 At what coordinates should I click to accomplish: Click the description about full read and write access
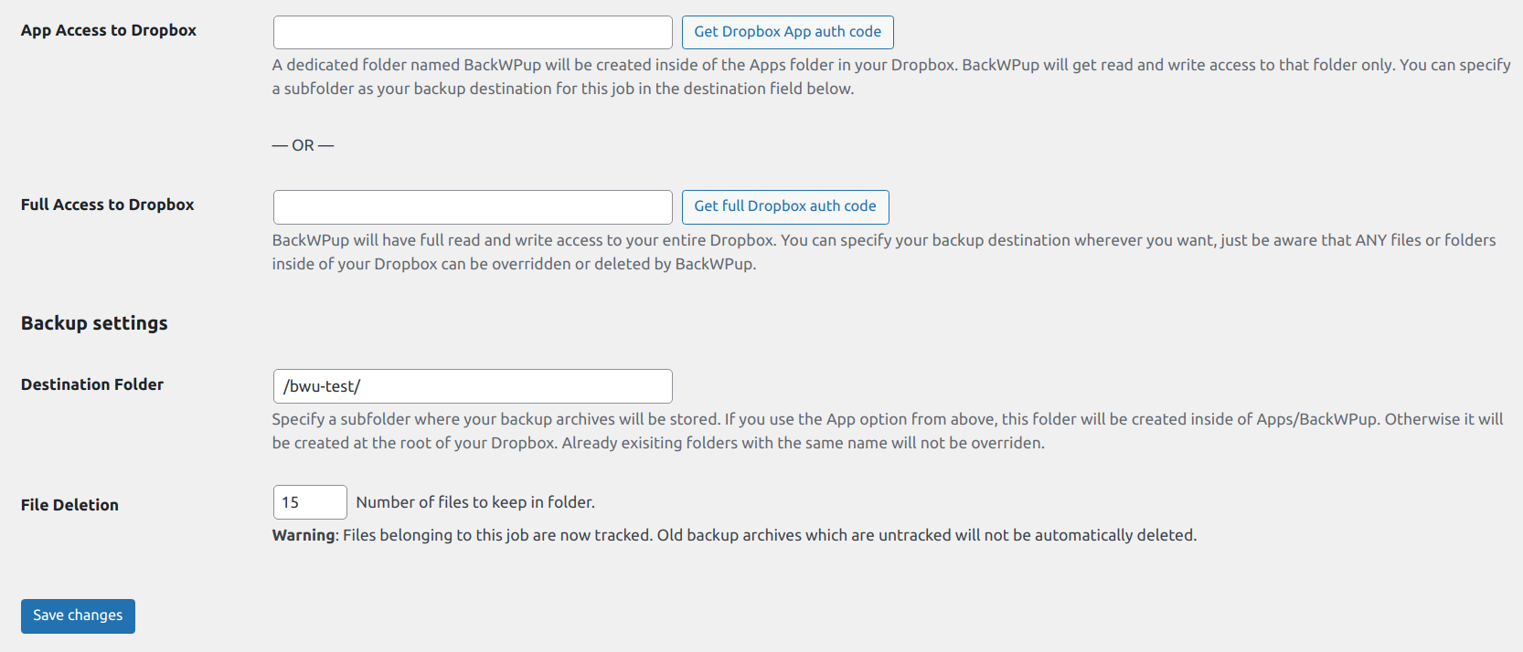[884, 252]
